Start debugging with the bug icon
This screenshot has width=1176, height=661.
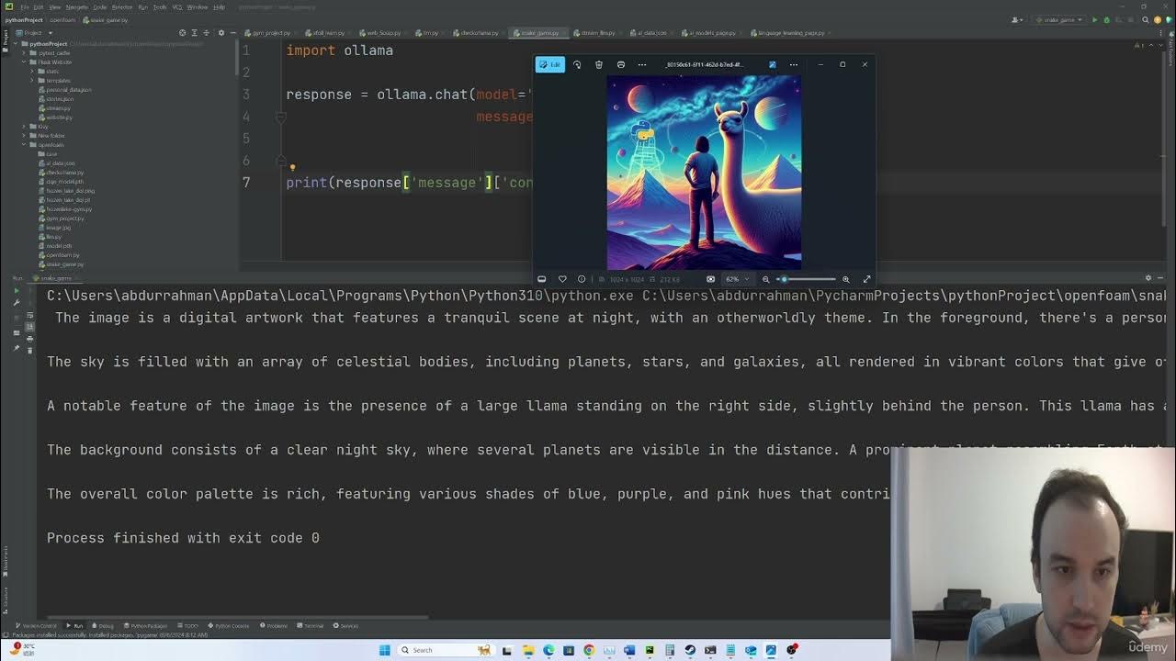tap(1106, 19)
